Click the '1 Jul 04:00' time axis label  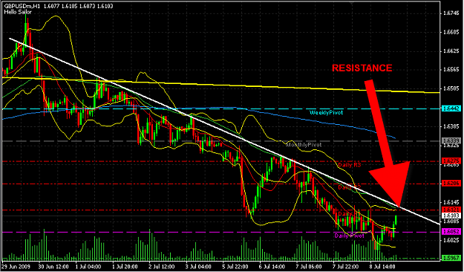(x=89, y=267)
